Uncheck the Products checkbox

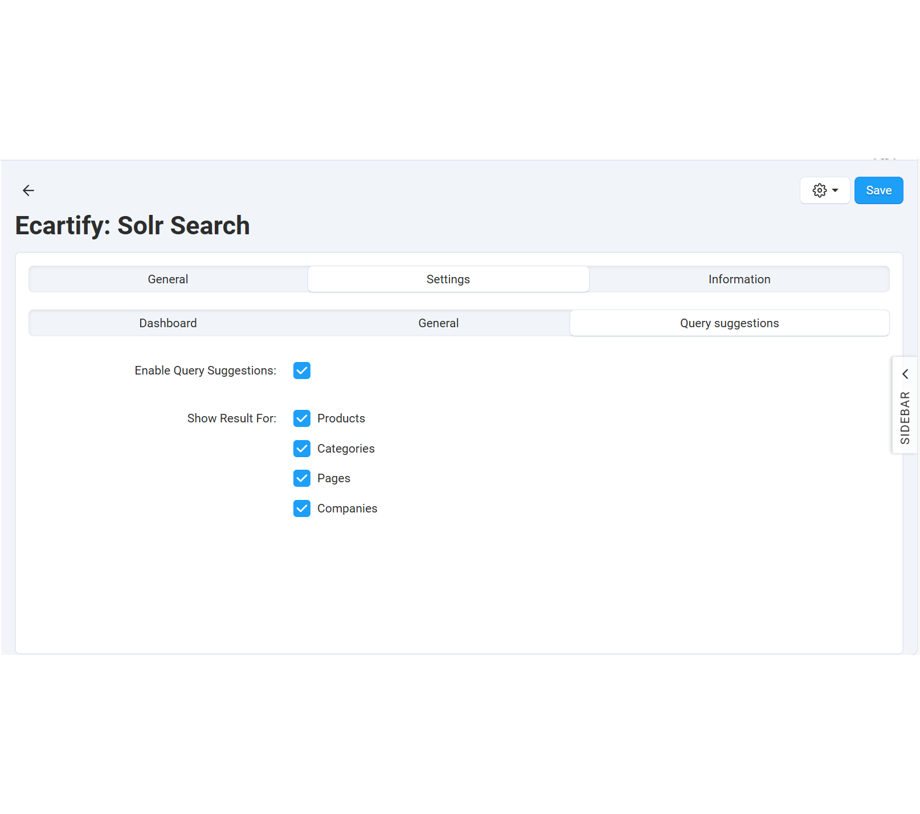tap(302, 418)
